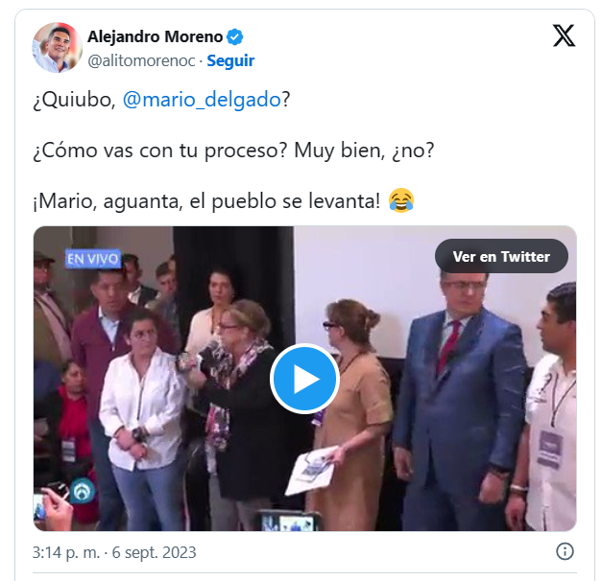The image size is (602, 581).
Task: Open Alejandro Moreno's profile picture
Action: [x=57, y=48]
